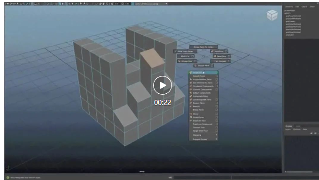Open the option box beside Multi-Cut
The height and width of the screenshot is (180, 319).
[192, 56]
